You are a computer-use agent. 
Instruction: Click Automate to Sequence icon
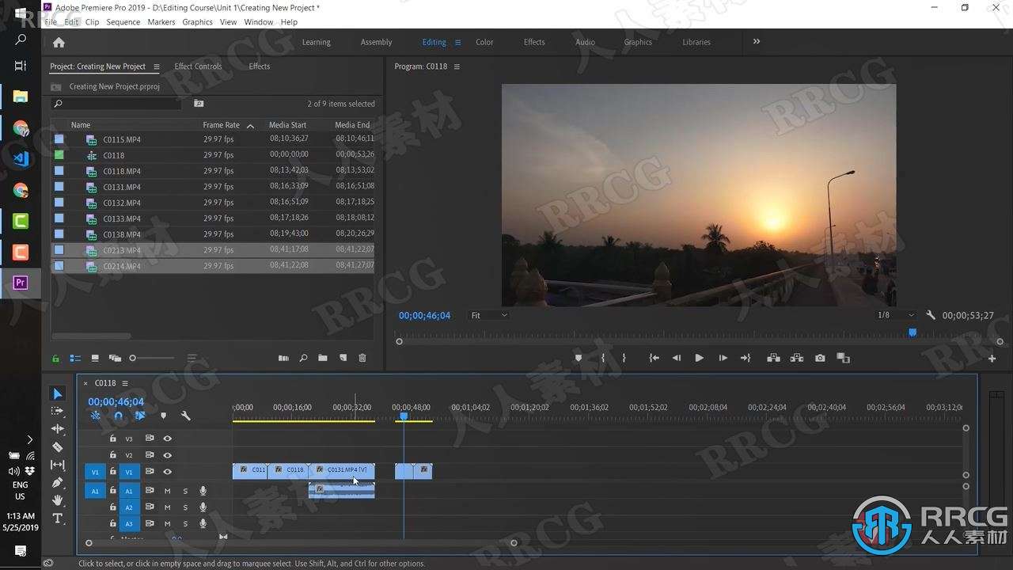(x=283, y=358)
